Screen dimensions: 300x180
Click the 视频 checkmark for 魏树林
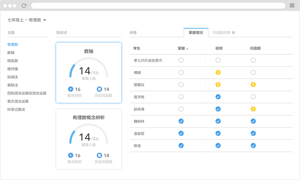coord(218,121)
